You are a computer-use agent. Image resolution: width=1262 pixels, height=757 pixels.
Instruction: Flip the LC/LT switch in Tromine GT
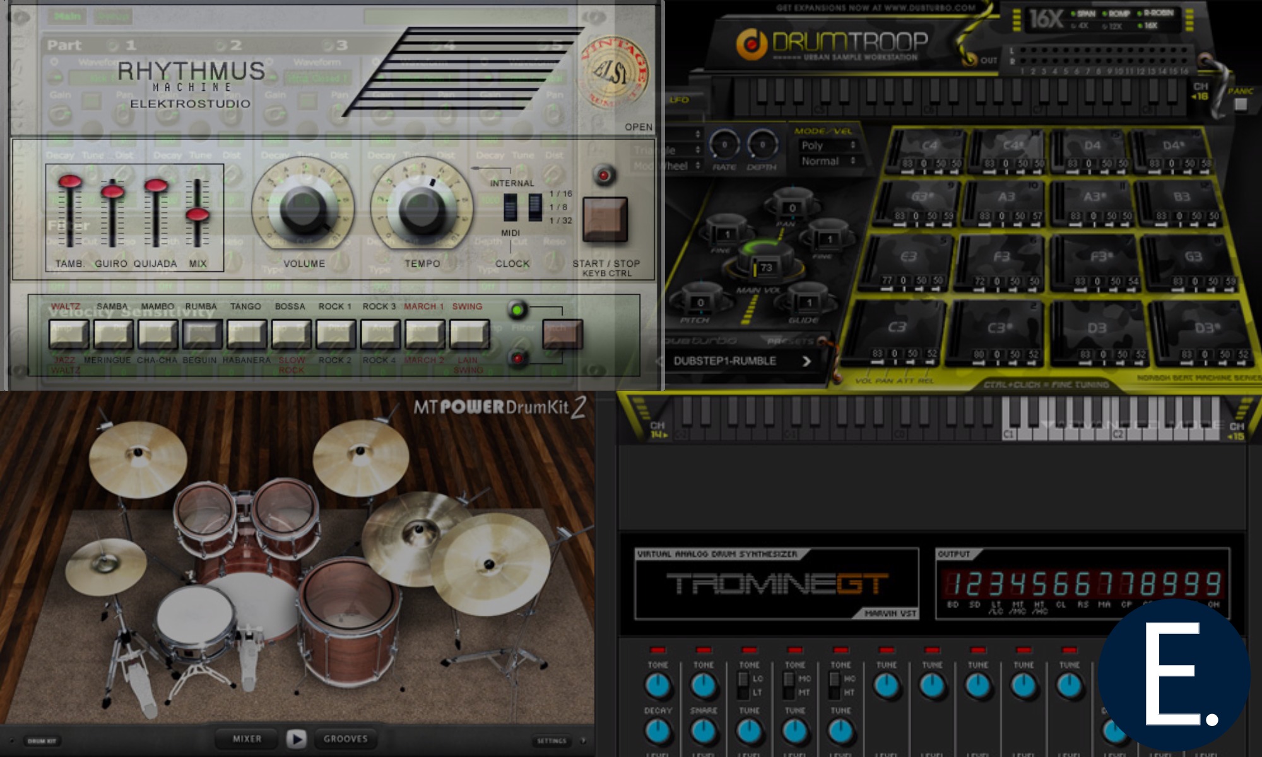pos(743,685)
